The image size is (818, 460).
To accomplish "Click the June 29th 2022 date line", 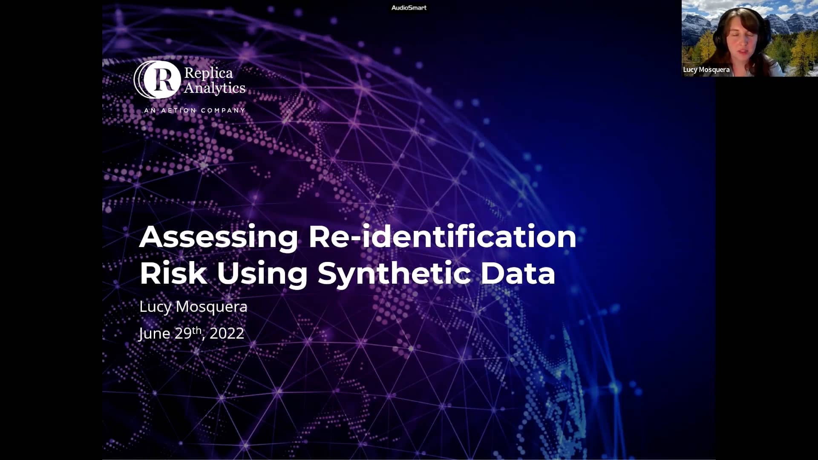I will point(192,333).
